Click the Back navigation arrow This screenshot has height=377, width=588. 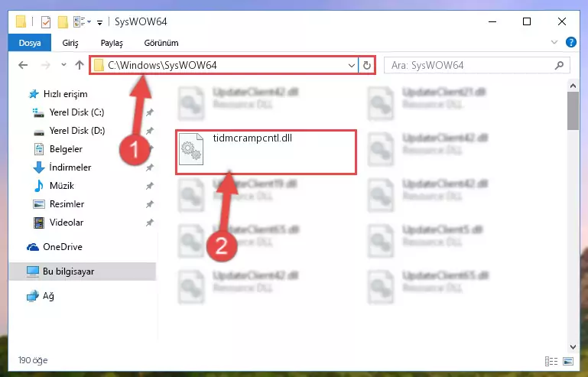[23, 65]
